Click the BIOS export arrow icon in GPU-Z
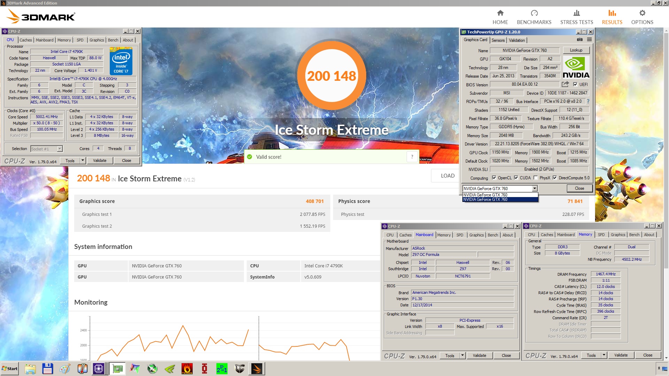669x376 pixels. 565,84
